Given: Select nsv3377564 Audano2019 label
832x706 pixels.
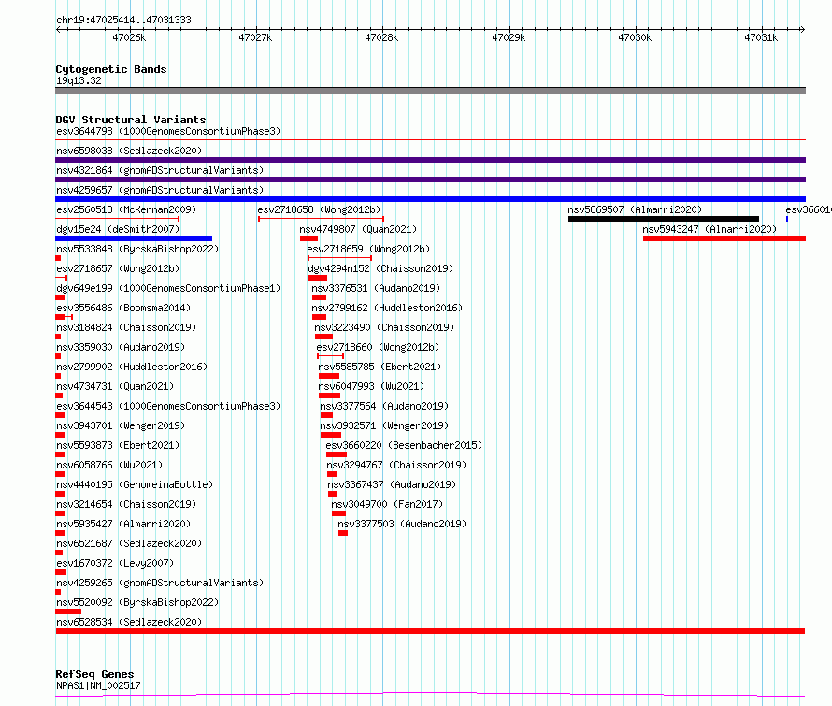Looking at the screenshot, I should point(384,406).
